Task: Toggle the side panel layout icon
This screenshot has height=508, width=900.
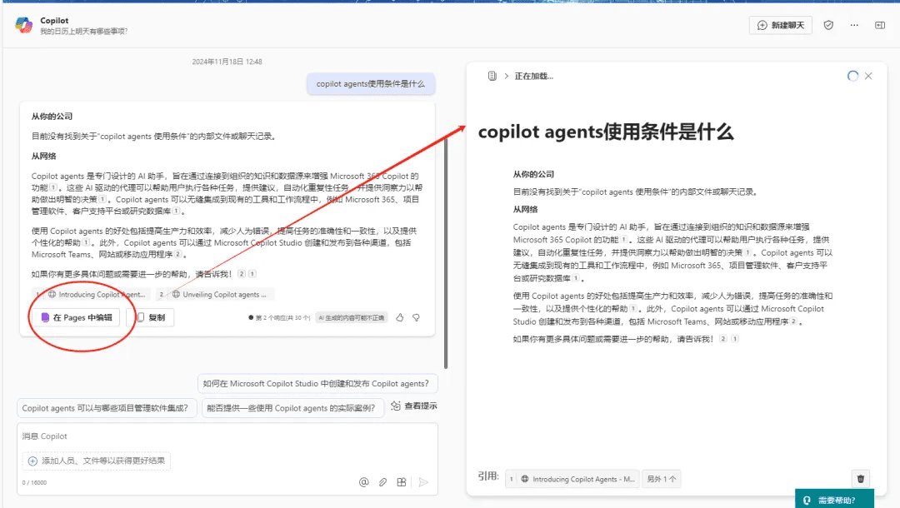Action: 879,25
